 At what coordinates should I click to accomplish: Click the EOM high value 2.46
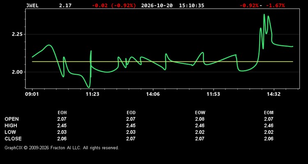point(269,125)
